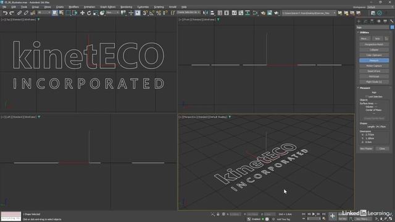Screen dimensions: 395x222
Task: Click the Undo arrow in main toolbar
Action: coord(5,13)
